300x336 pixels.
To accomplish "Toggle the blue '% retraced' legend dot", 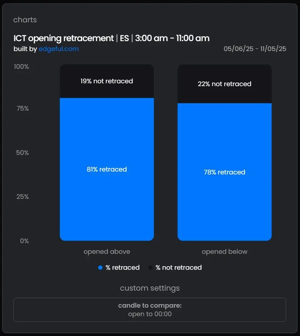I will pyautogui.click(x=100, y=268).
